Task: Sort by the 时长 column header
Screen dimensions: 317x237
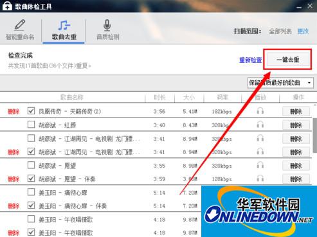Action: point(159,98)
